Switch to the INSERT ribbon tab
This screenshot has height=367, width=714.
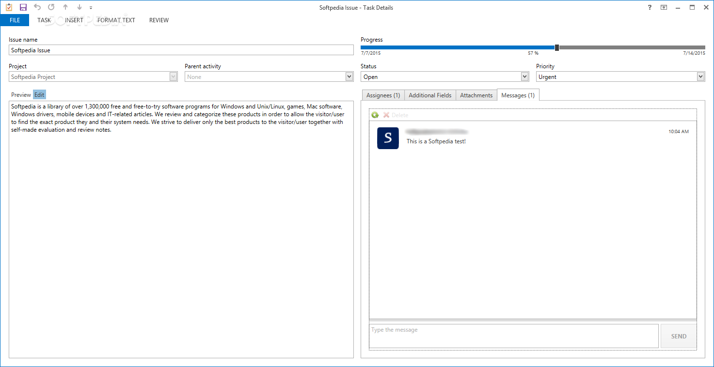tap(74, 20)
